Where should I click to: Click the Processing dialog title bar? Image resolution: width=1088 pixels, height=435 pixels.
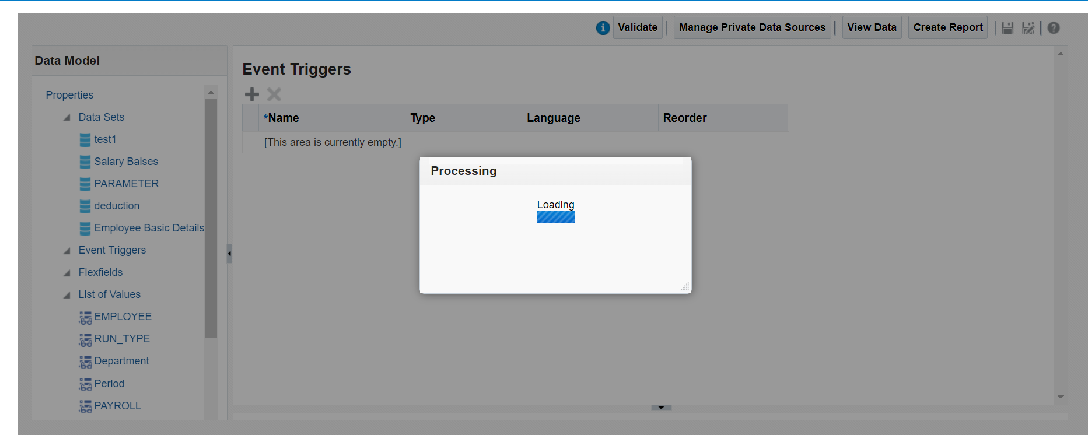coord(555,171)
